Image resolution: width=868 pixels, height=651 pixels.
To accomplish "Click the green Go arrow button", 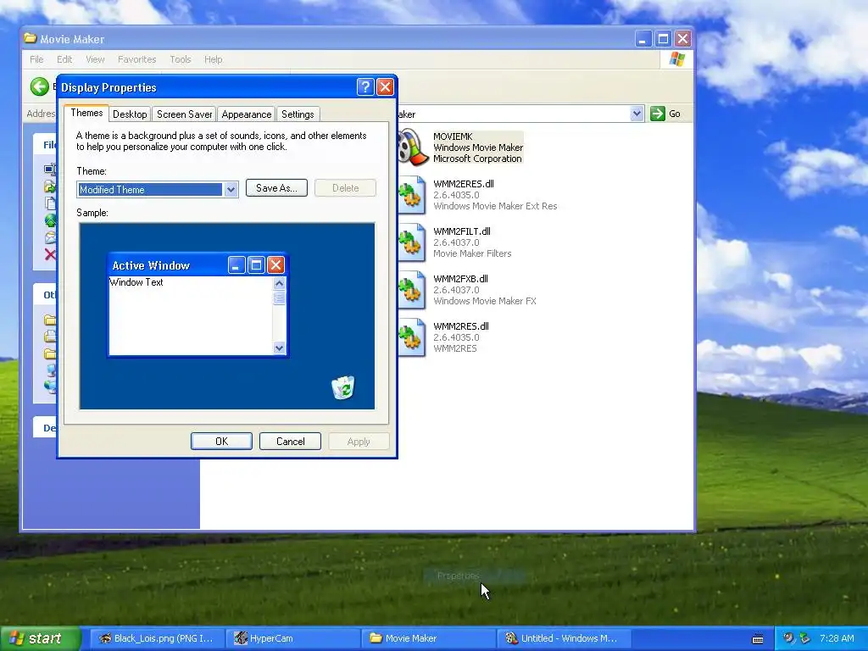I will click(x=658, y=114).
